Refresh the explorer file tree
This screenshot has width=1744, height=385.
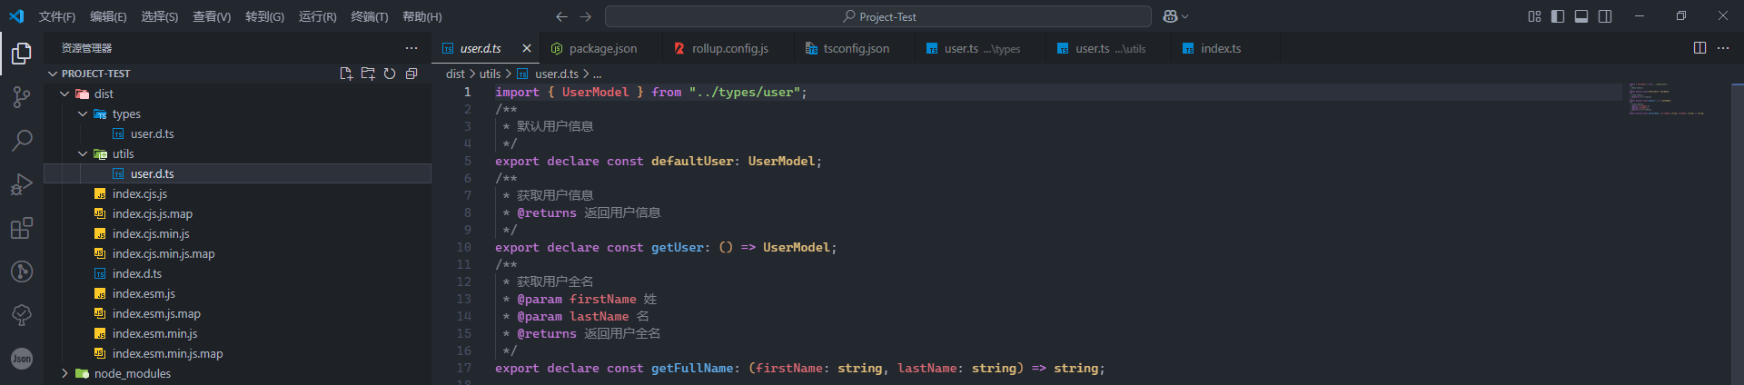pos(390,74)
